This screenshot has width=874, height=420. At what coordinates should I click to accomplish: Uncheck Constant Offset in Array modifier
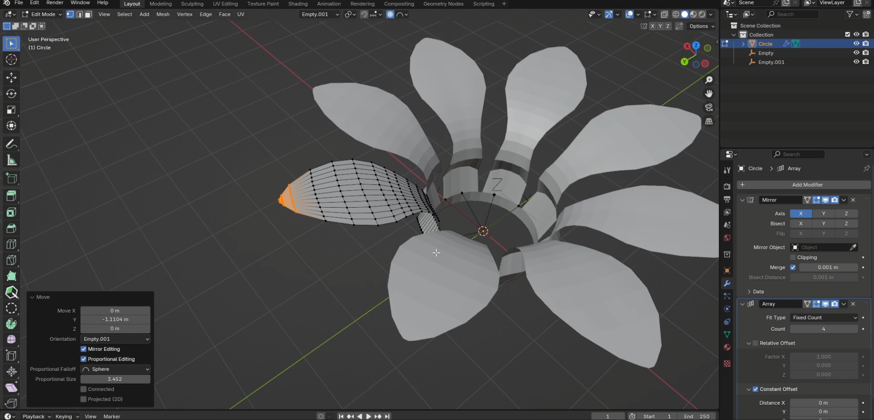756,389
